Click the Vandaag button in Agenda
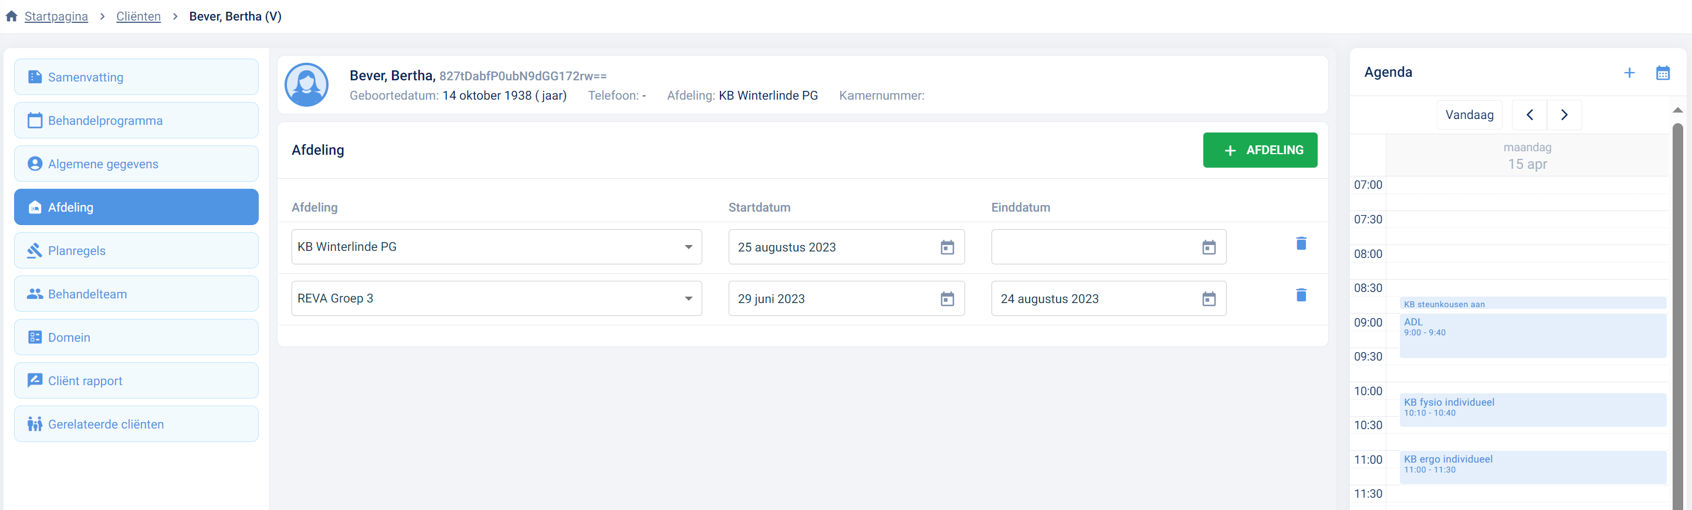Image resolution: width=1692 pixels, height=510 pixels. 1468,115
